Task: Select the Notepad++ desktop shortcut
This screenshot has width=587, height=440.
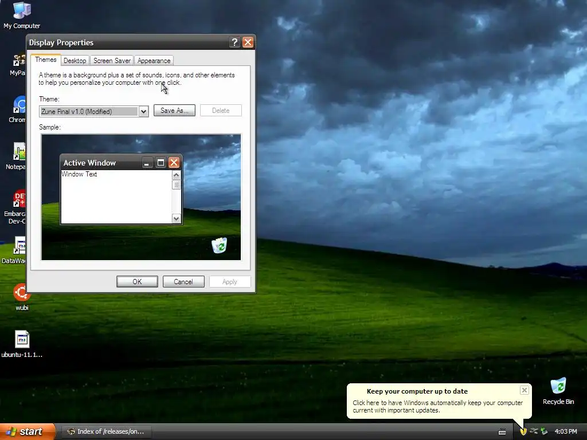Action: tap(17, 156)
